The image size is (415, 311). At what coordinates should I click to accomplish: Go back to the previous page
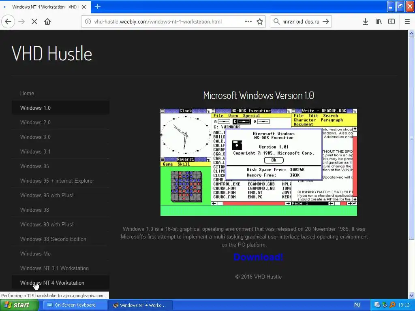(8, 21)
